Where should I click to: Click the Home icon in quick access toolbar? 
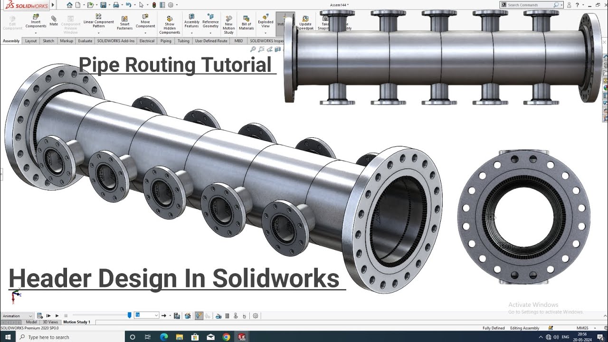pos(69,5)
